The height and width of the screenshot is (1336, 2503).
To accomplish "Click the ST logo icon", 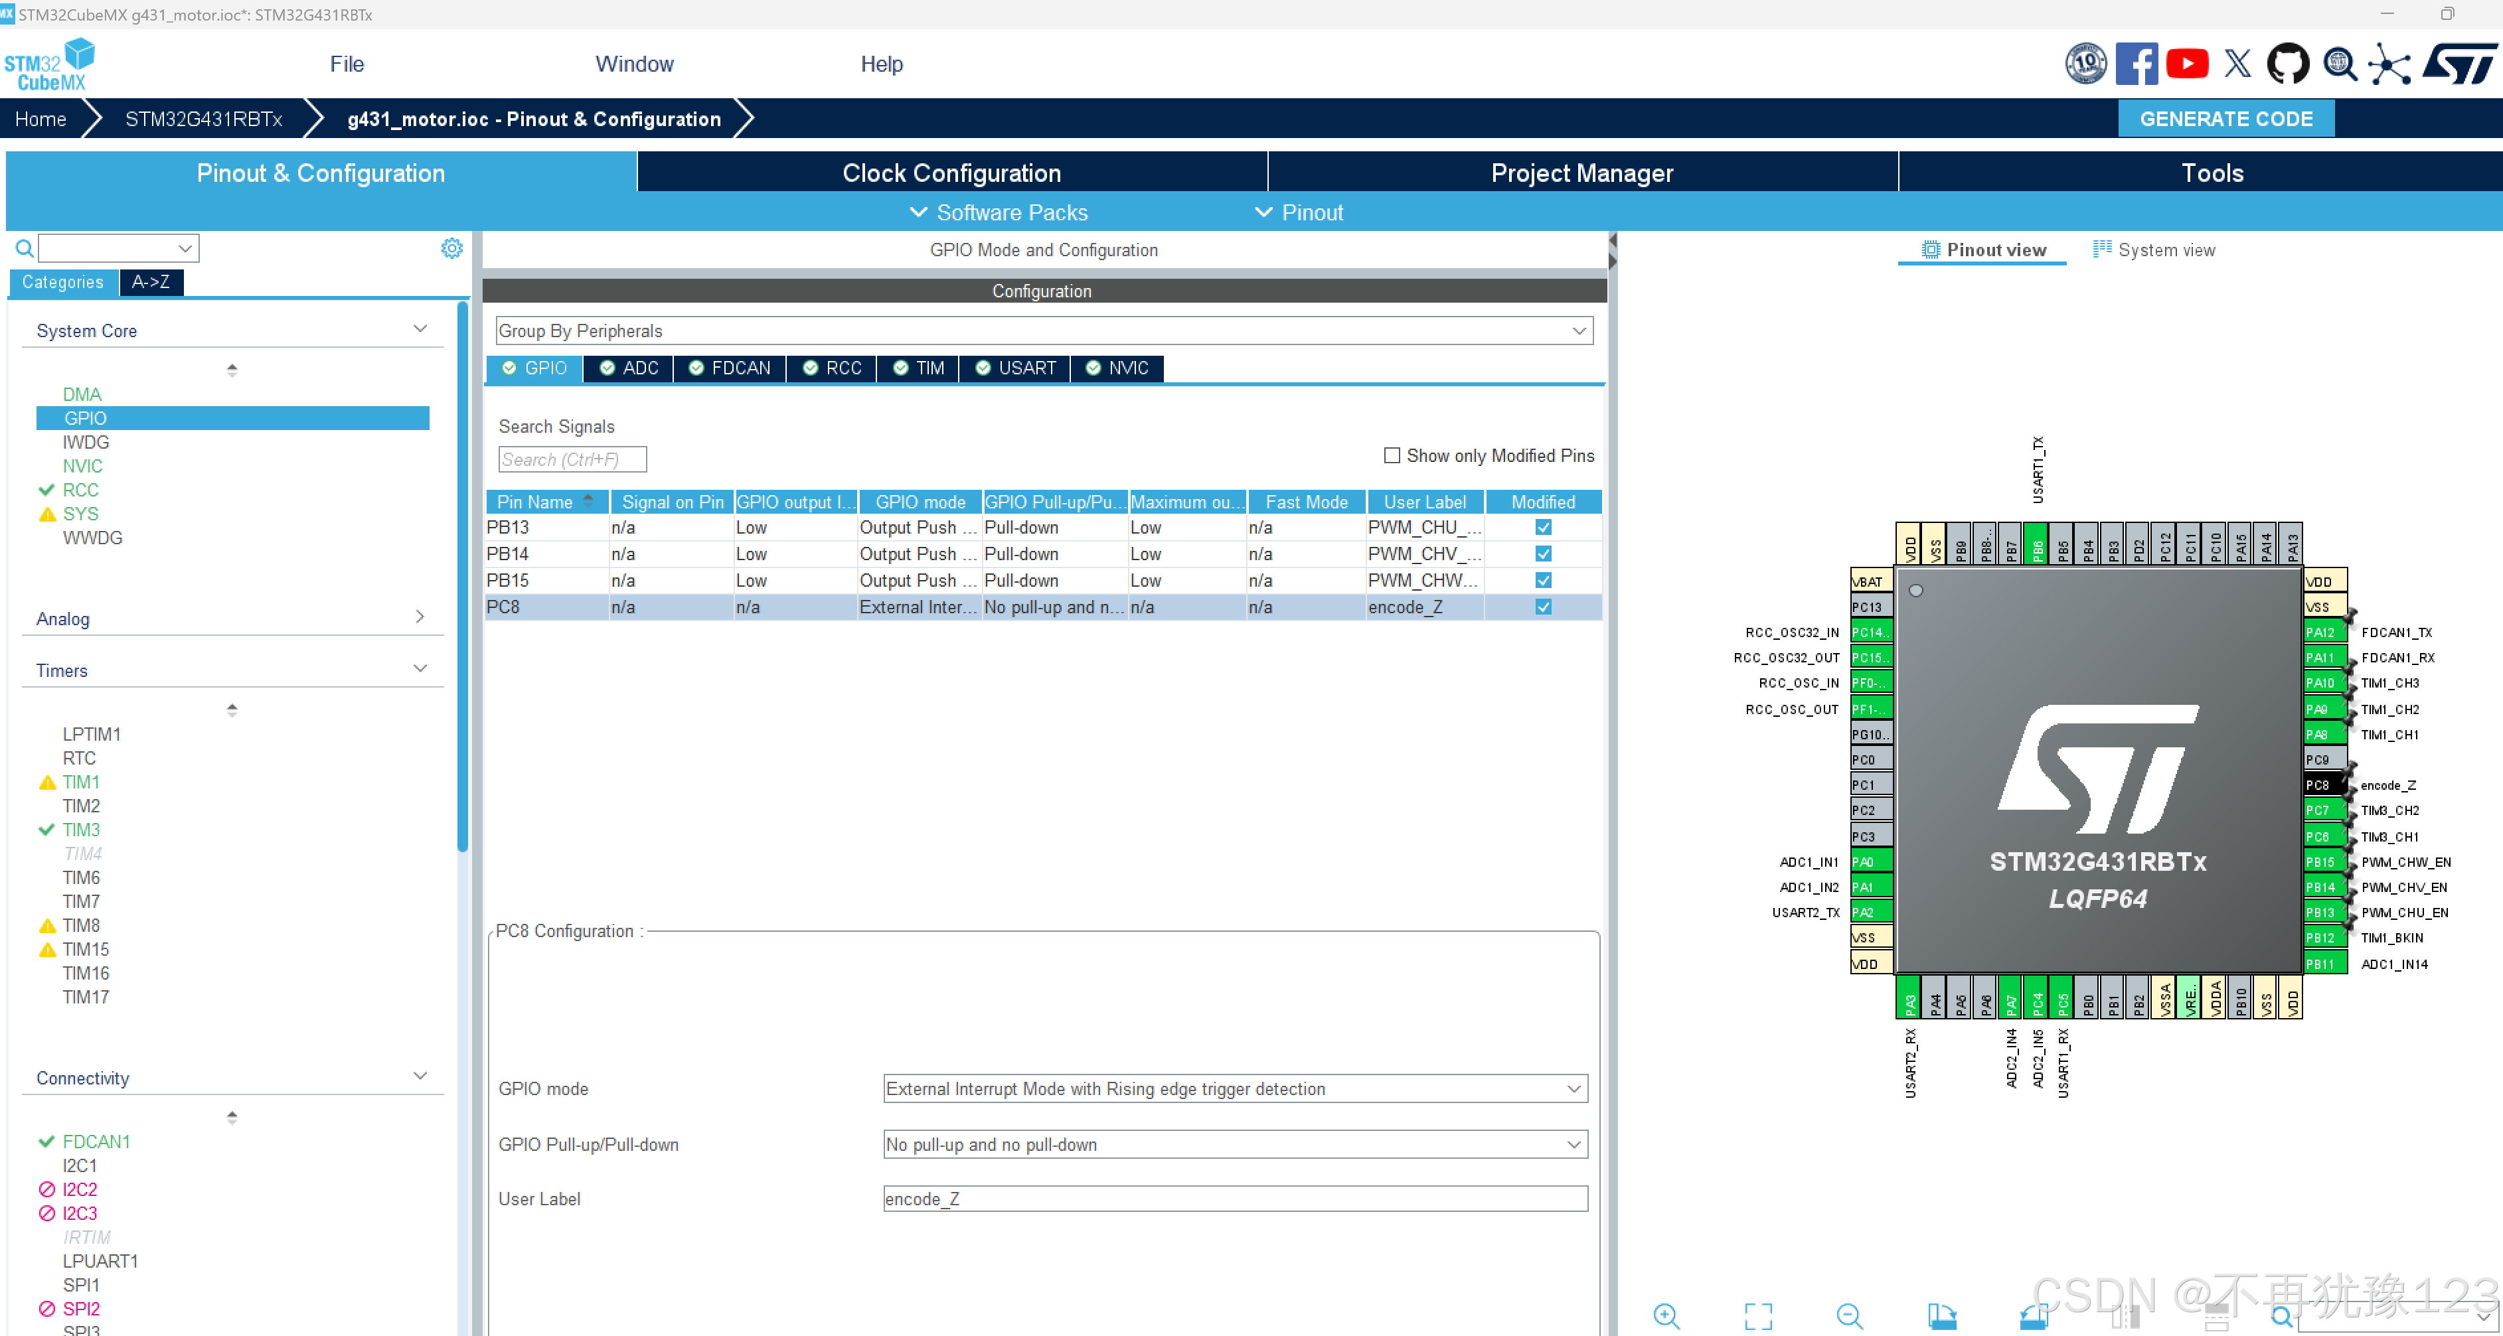I will [x=2457, y=64].
